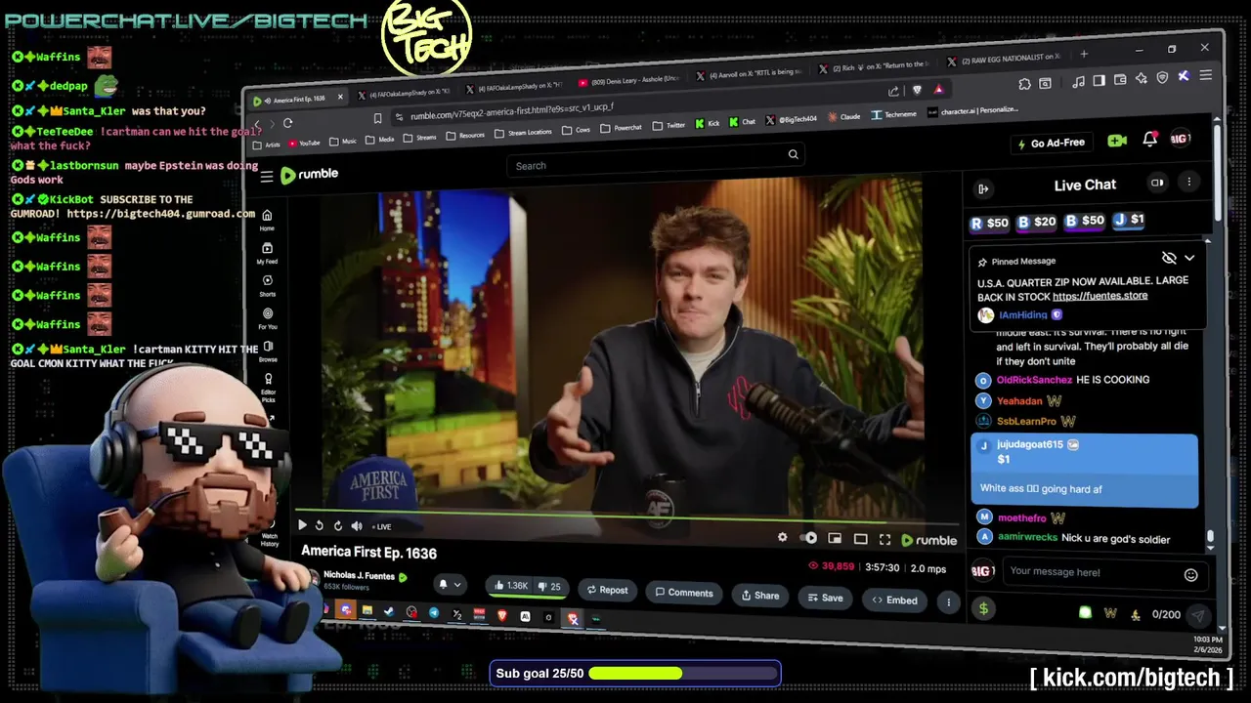The image size is (1251, 703).
Task: Expand channel notification bell dropdown
Action: pyautogui.click(x=449, y=584)
